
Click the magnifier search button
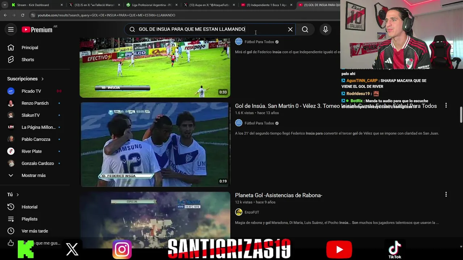[305, 29]
